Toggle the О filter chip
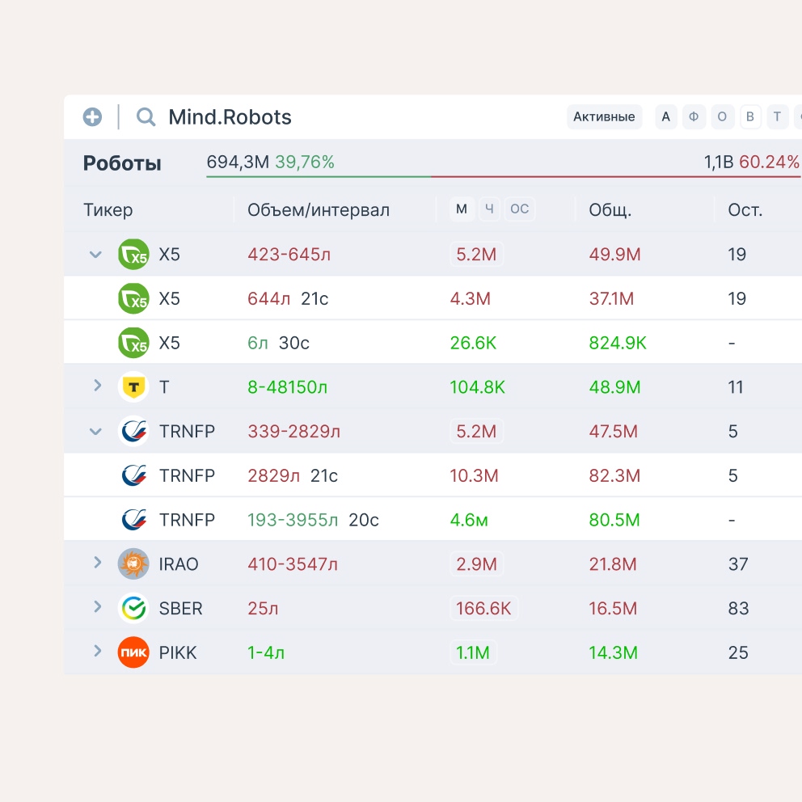The height and width of the screenshot is (802, 802). (722, 116)
